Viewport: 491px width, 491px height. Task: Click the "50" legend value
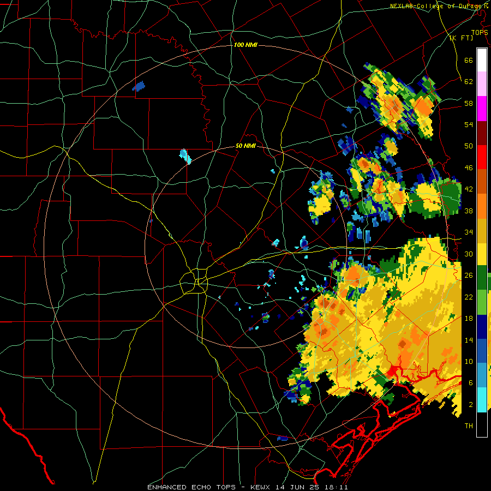tap(469, 146)
